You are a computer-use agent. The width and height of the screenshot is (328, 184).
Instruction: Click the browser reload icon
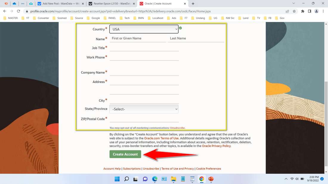pyautogui.click(x=18, y=11)
